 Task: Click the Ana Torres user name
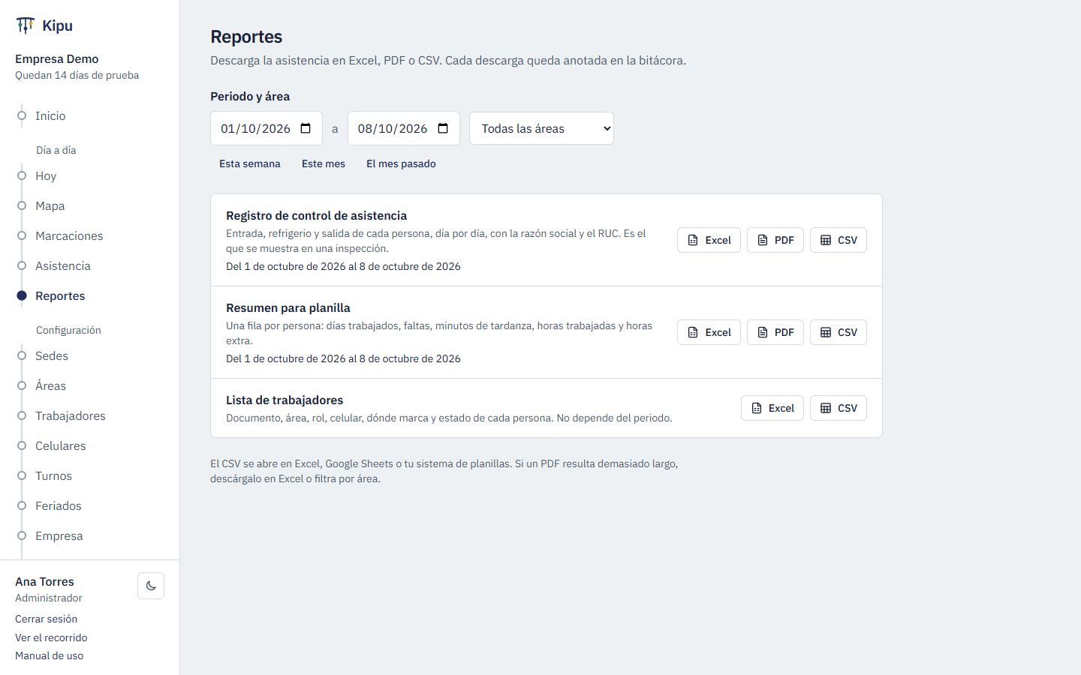pyautogui.click(x=44, y=581)
